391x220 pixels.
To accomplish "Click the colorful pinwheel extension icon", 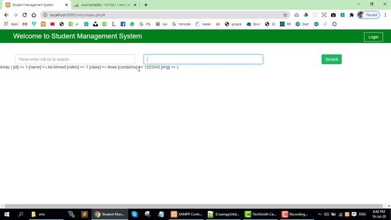I will (305, 15).
